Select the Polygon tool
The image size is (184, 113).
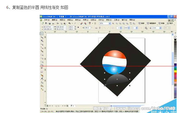pyautogui.click(x=42, y=62)
